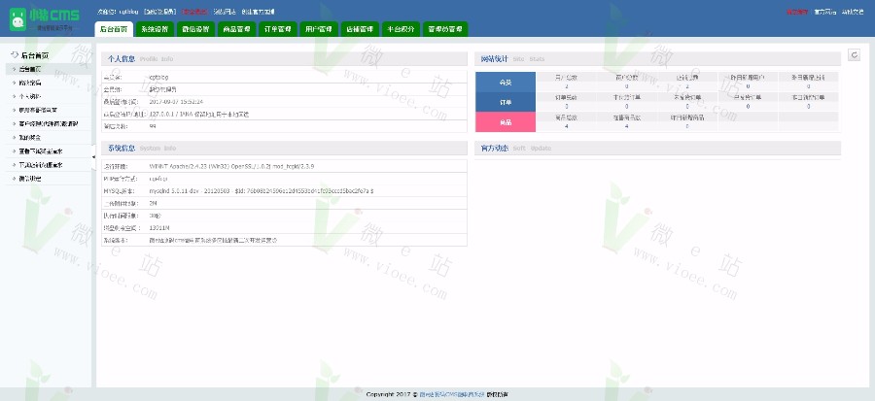Click the 官方动态 panel heading

pos(495,149)
